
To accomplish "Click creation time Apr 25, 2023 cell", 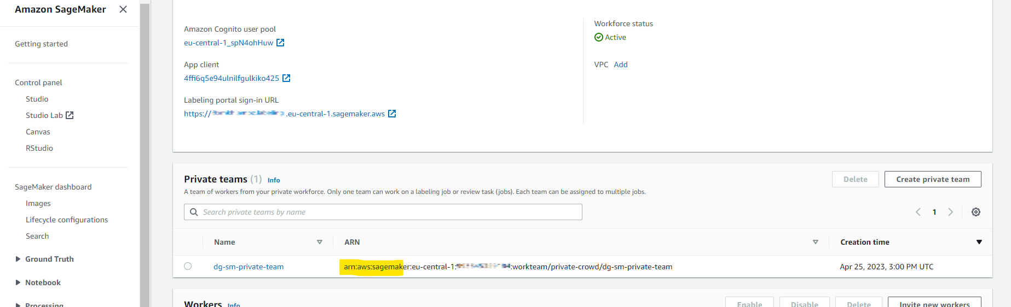I will coord(887,267).
